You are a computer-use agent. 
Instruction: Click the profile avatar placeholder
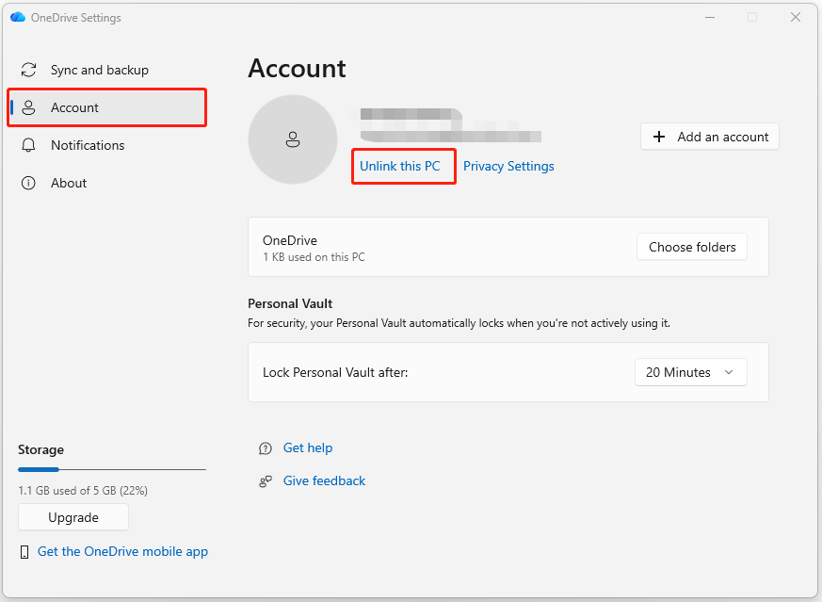tap(293, 138)
